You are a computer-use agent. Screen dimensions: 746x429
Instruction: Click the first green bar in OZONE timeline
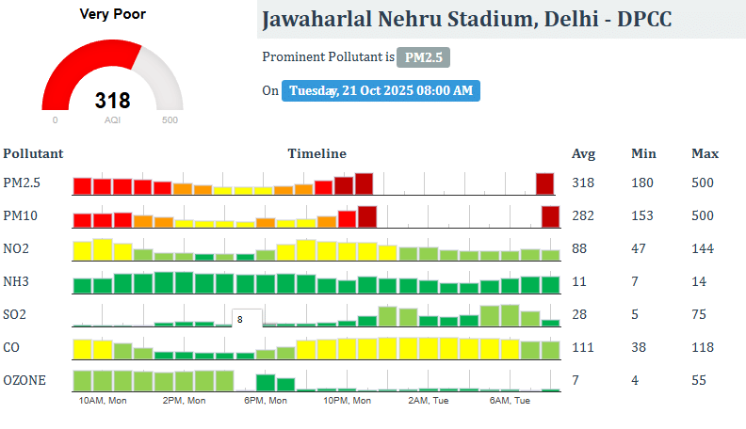pyautogui.click(x=82, y=381)
